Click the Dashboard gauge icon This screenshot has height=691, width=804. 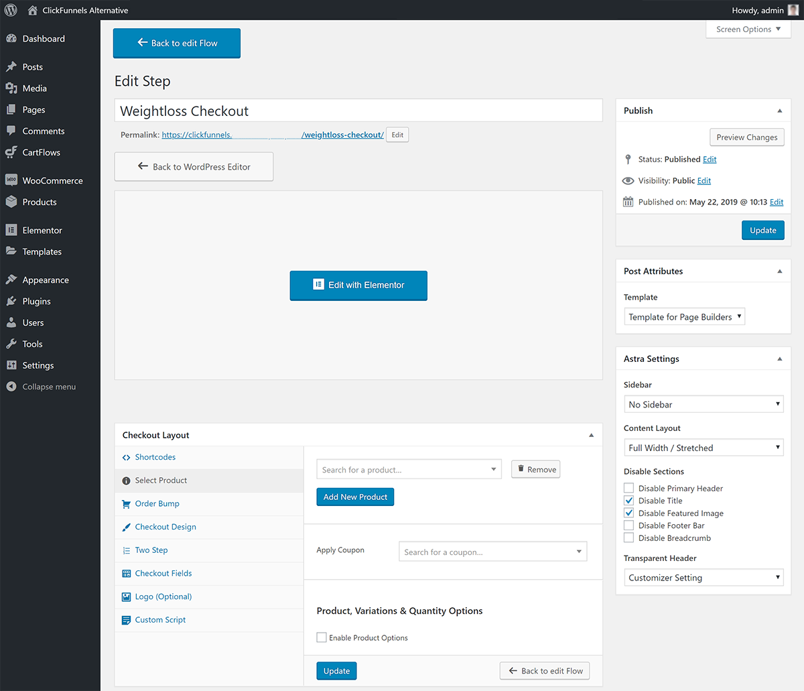[11, 39]
